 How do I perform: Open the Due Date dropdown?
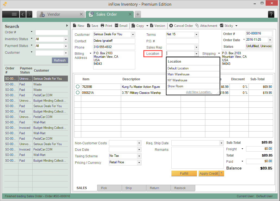pyautogui.click(x=139, y=149)
